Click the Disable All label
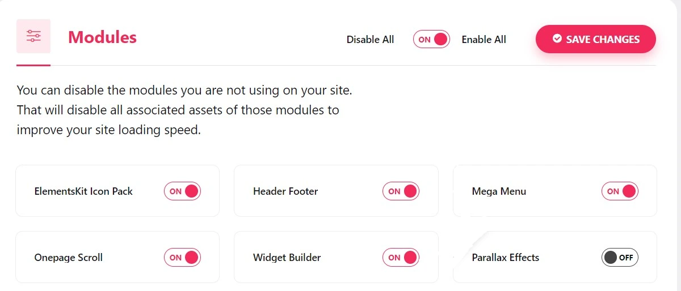 click(x=370, y=40)
